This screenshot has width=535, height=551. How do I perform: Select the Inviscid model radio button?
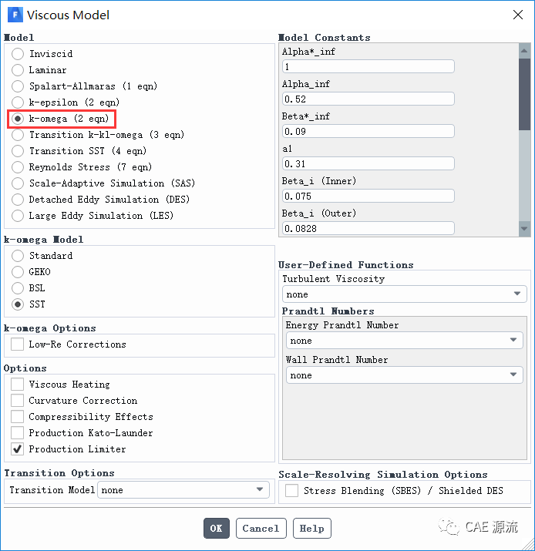click(x=18, y=54)
